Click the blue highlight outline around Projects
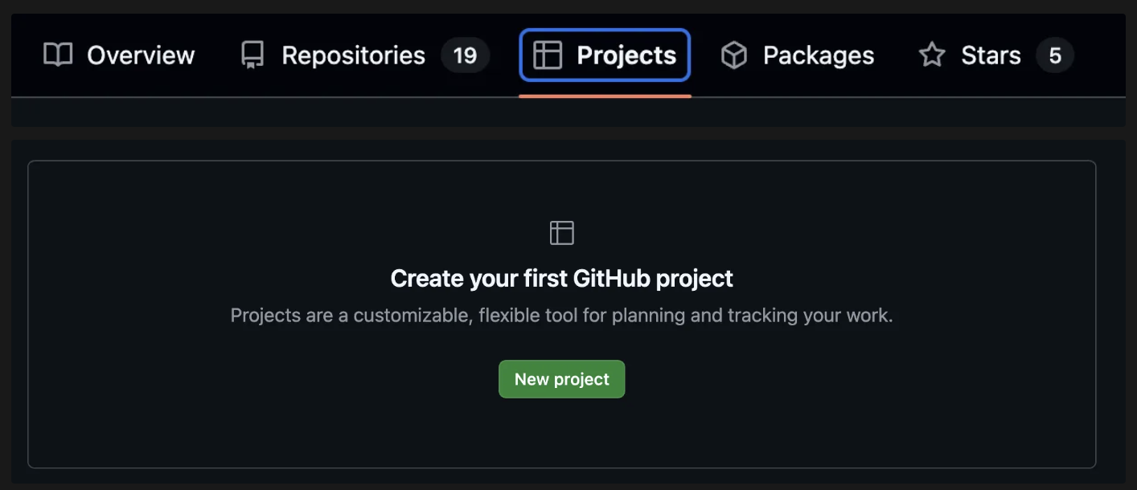Screen dimensions: 1137x490 point(605,33)
